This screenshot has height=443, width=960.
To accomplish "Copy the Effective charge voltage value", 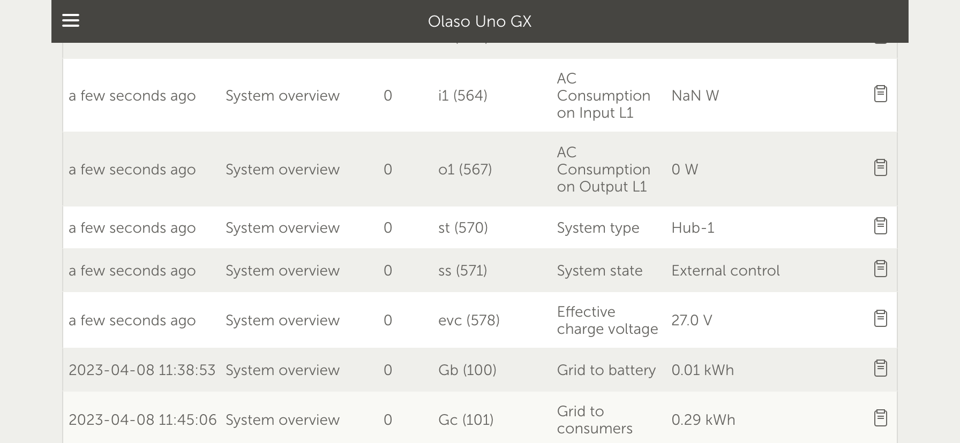I will (x=881, y=318).
